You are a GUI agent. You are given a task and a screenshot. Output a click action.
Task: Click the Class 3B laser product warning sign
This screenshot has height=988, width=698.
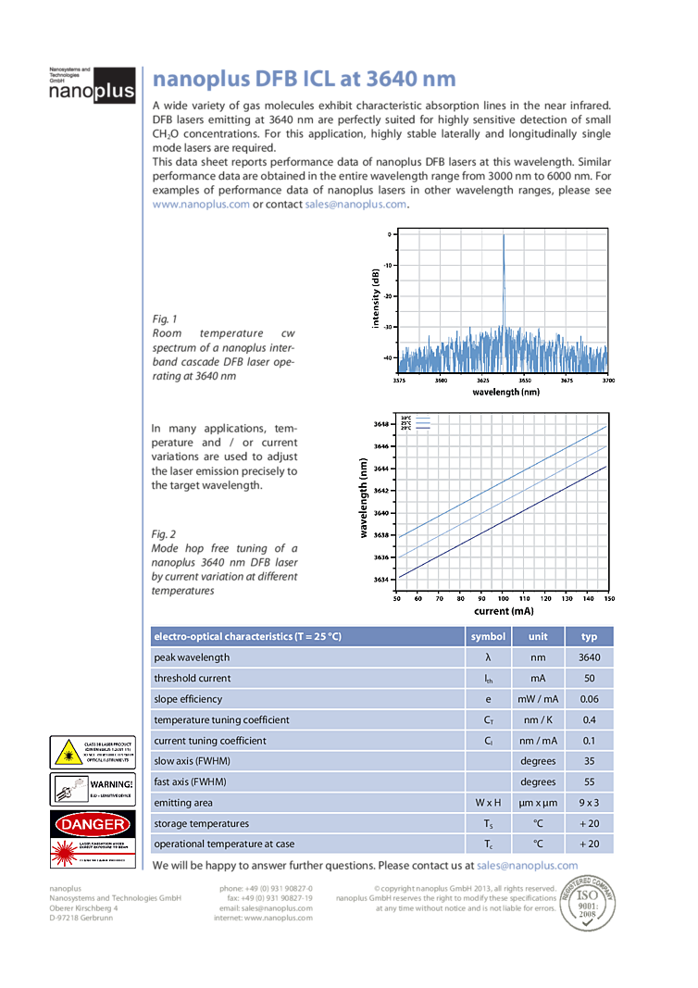coord(91,753)
